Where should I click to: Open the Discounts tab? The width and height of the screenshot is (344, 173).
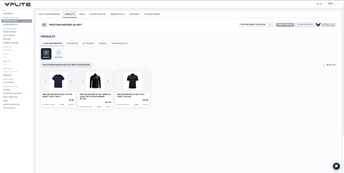[x=134, y=14]
